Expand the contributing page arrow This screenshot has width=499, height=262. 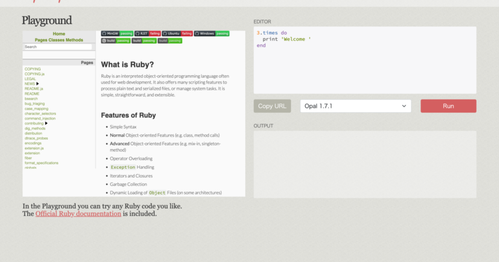46,123
